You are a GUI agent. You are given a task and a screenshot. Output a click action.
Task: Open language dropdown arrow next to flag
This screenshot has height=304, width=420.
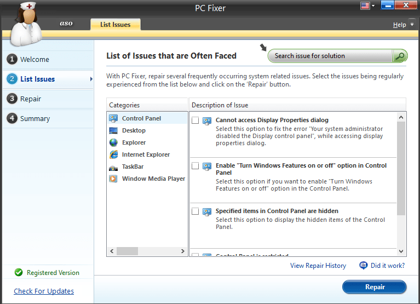373,5
